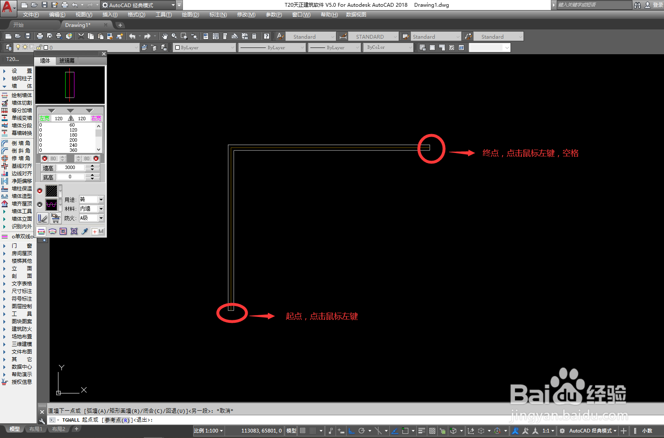Click the 等分加墙 tool in sidebar
Image resolution: width=664 pixels, height=438 pixels.
pyautogui.click(x=17, y=110)
